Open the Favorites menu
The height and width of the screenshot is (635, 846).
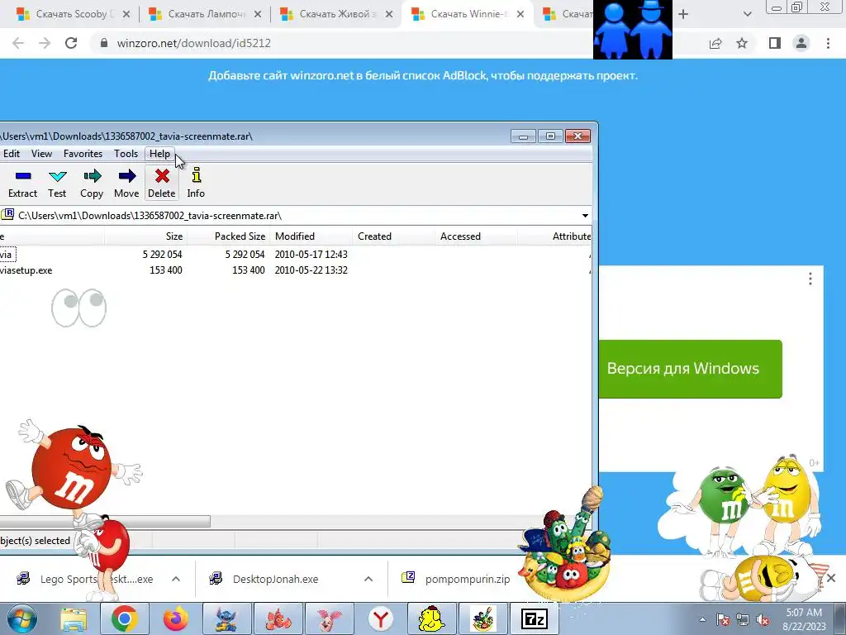tap(83, 154)
